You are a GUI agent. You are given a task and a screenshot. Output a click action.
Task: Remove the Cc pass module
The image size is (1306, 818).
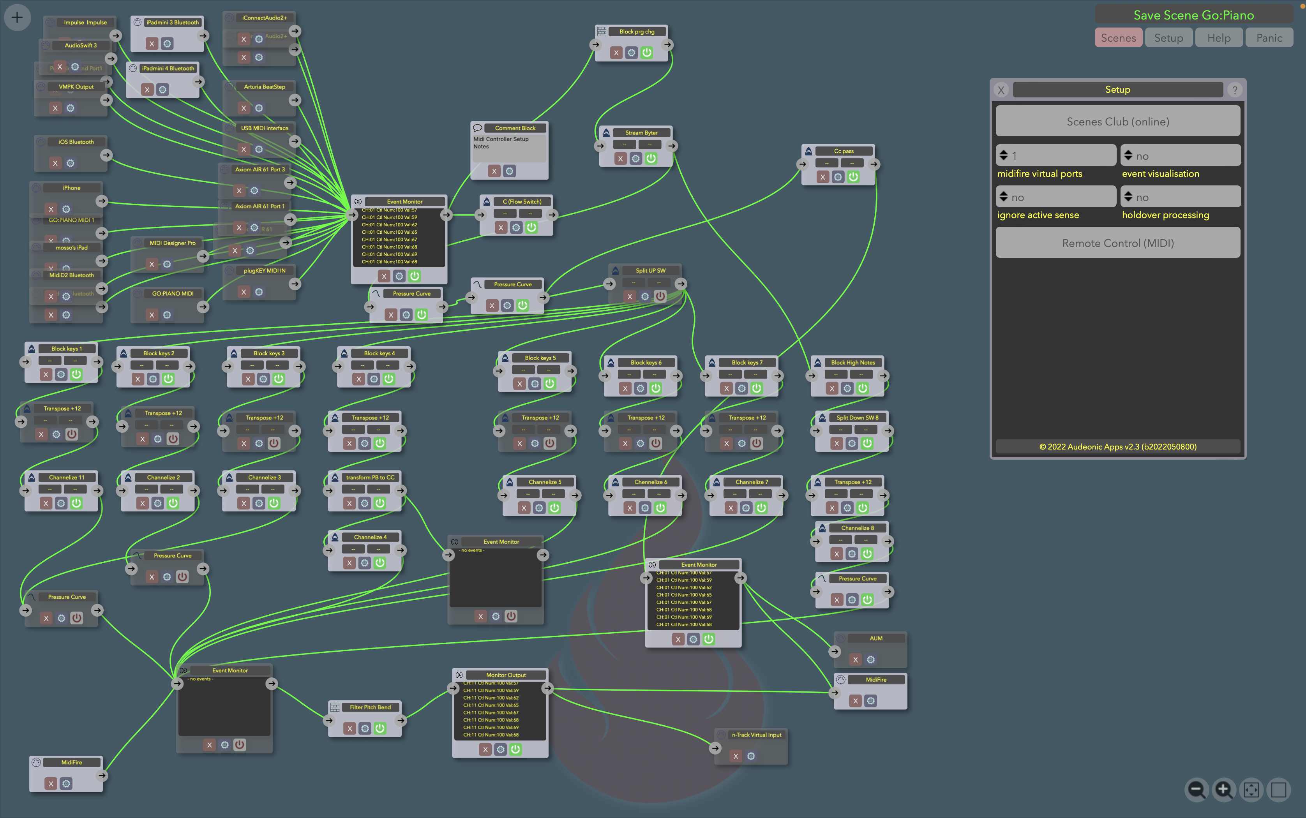tap(823, 177)
